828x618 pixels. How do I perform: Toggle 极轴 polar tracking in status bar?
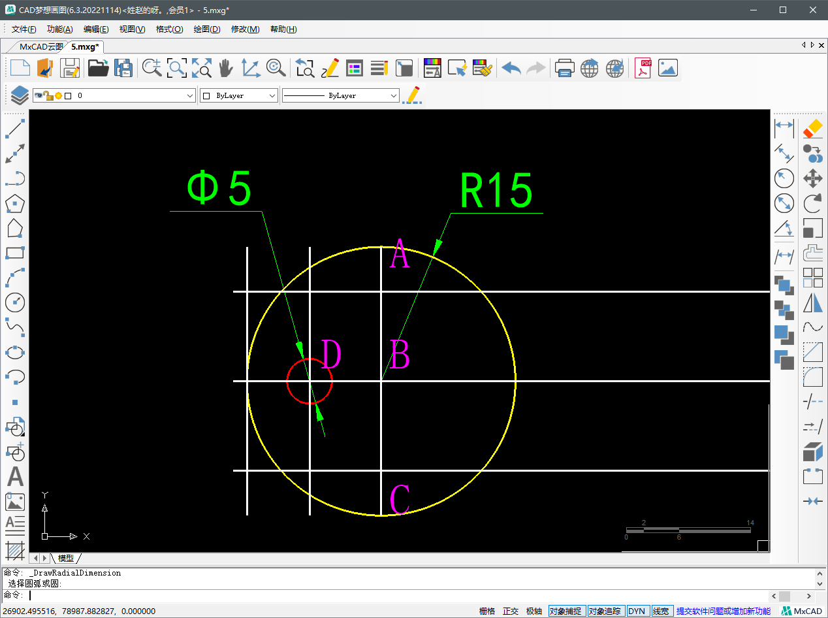click(534, 611)
